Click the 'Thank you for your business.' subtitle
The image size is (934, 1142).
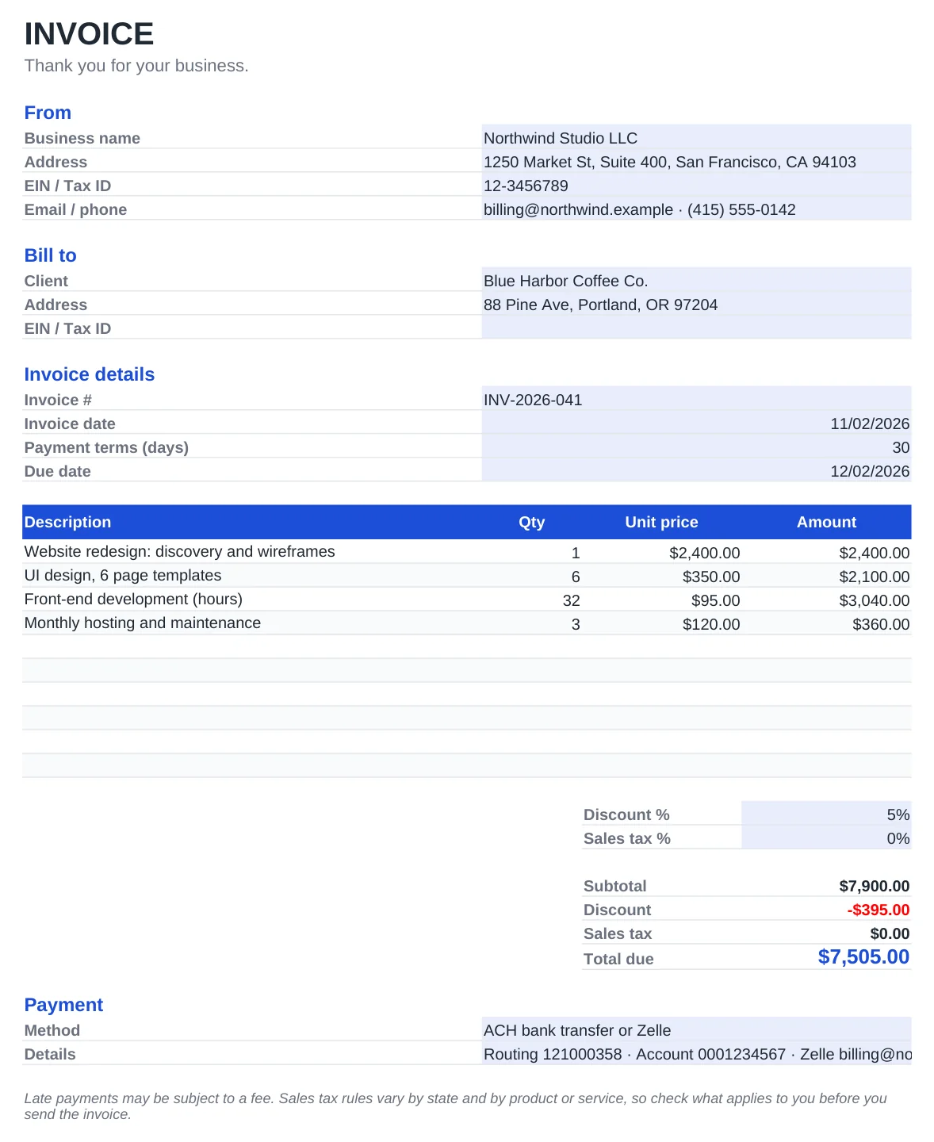(136, 66)
